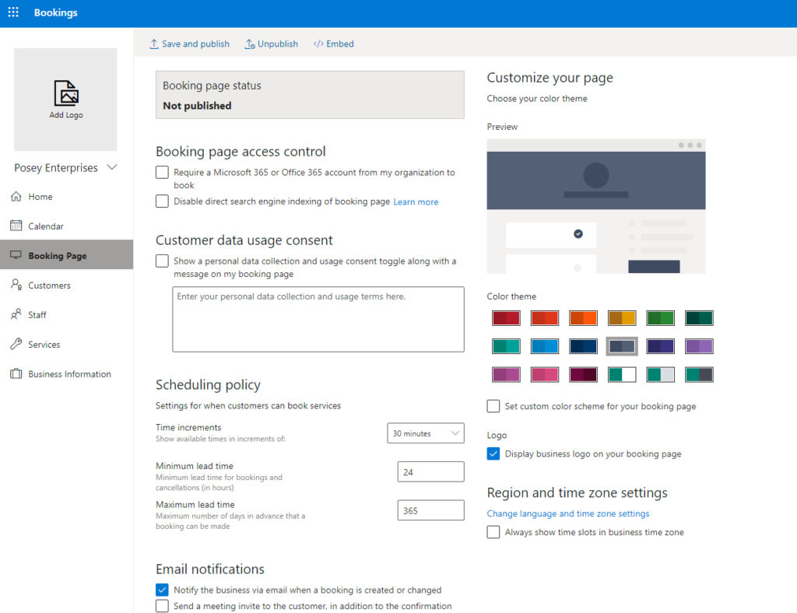The height and width of the screenshot is (613, 797).
Task: Choose the dark maroon color theme swatch
Action: click(x=583, y=375)
